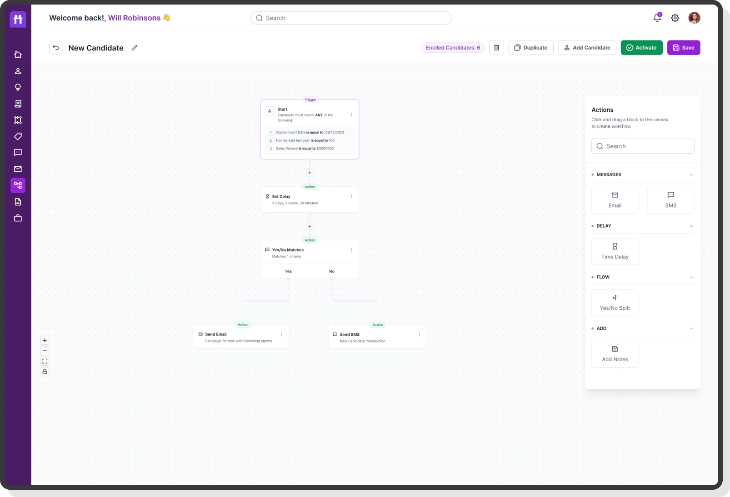Select the SMS action block
730x497 pixels.
coord(670,200)
